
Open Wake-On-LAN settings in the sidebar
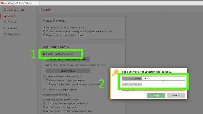tap(15, 34)
